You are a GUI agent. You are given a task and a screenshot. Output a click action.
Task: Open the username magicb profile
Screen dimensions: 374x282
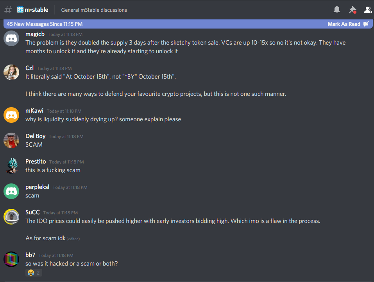(35, 34)
